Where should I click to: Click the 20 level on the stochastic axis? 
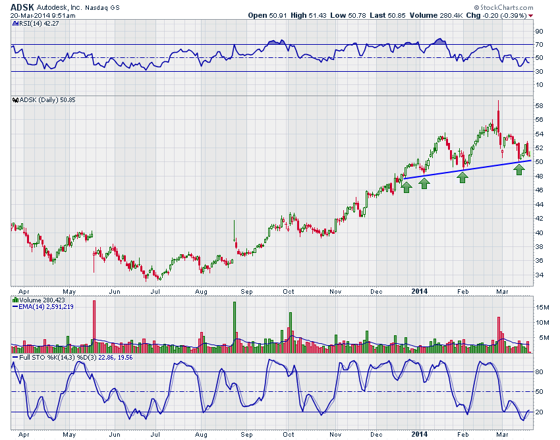[539, 412]
